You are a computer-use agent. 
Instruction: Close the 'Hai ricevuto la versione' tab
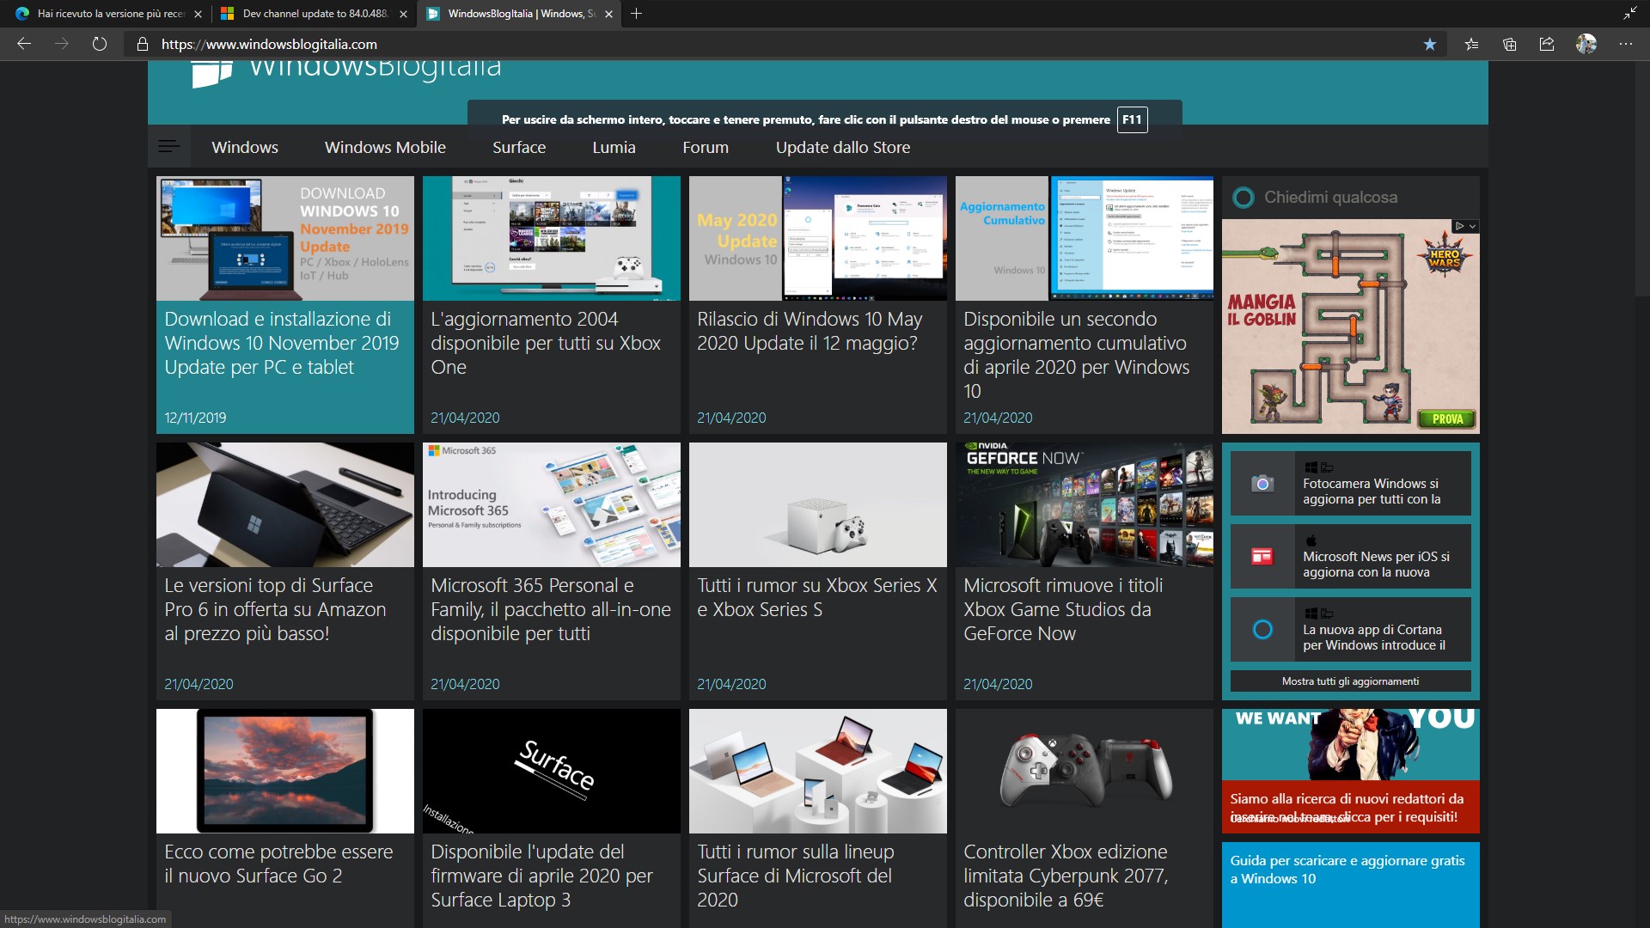tap(198, 14)
